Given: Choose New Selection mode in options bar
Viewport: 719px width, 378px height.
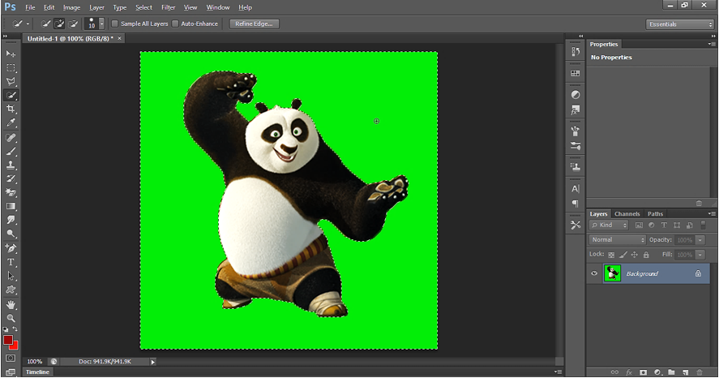Looking at the screenshot, I should tap(46, 24).
